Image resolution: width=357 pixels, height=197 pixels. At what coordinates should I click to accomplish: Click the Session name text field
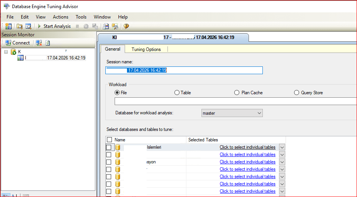point(184,70)
